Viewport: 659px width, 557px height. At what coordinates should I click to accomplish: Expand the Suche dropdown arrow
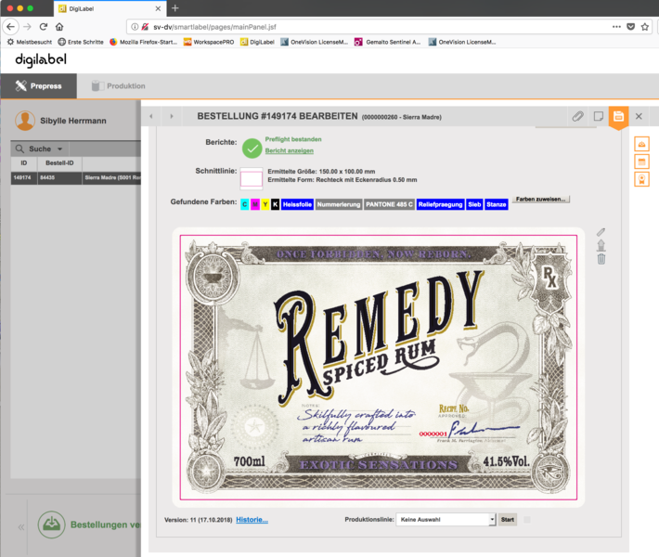(60, 149)
